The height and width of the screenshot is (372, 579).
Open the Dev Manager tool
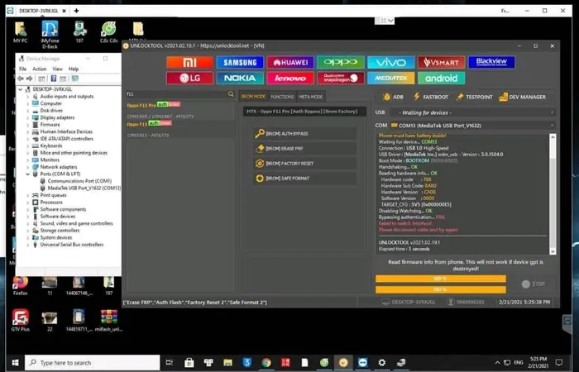click(522, 97)
